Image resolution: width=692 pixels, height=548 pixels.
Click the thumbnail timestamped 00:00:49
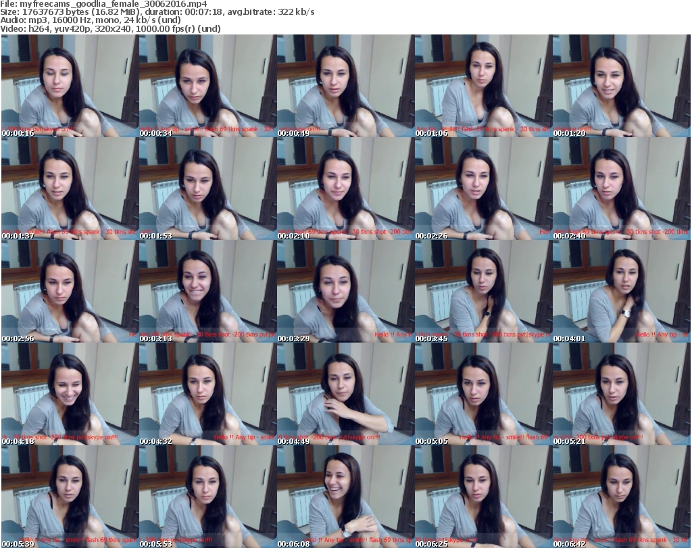[345, 86]
